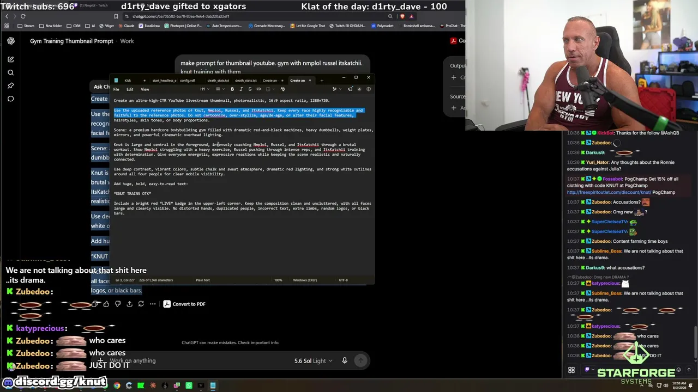Image resolution: width=698 pixels, height=392 pixels.
Task: Click the UTF-8 encoding indicator
Action: pyautogui.click(x=343, y=280)
